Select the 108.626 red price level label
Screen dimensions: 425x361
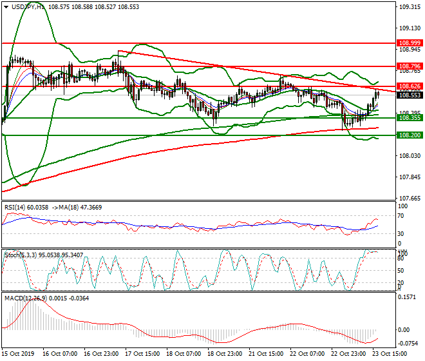410,86
